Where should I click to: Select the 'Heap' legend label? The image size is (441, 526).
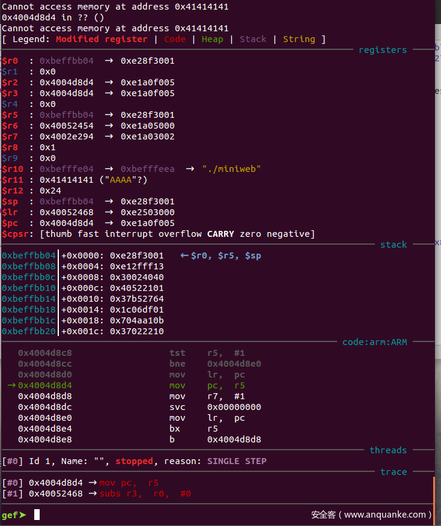pyautogui.click(x=212, y=39)
